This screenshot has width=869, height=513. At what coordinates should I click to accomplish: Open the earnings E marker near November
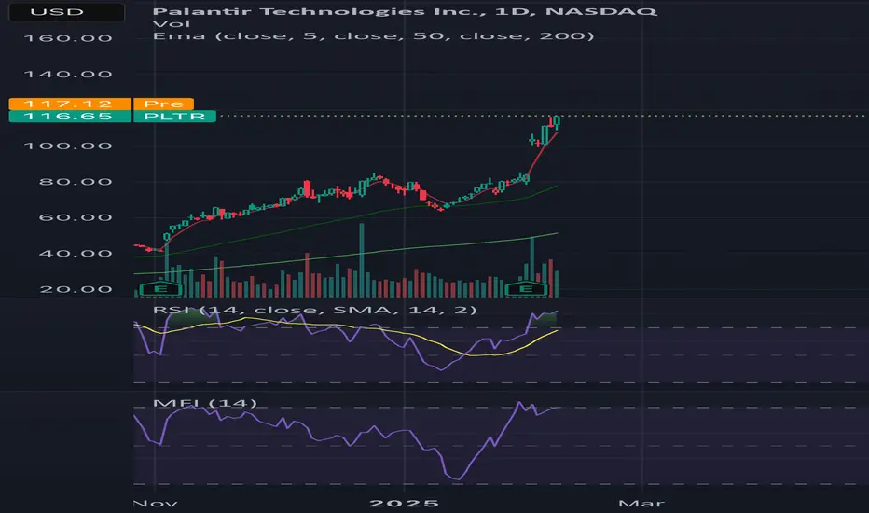[x=160, y=289]
